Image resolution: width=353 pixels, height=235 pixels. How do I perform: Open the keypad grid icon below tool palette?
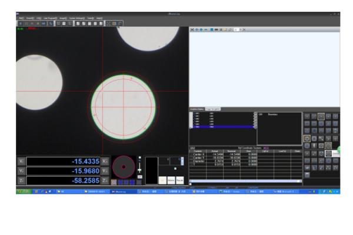(307, 174)
